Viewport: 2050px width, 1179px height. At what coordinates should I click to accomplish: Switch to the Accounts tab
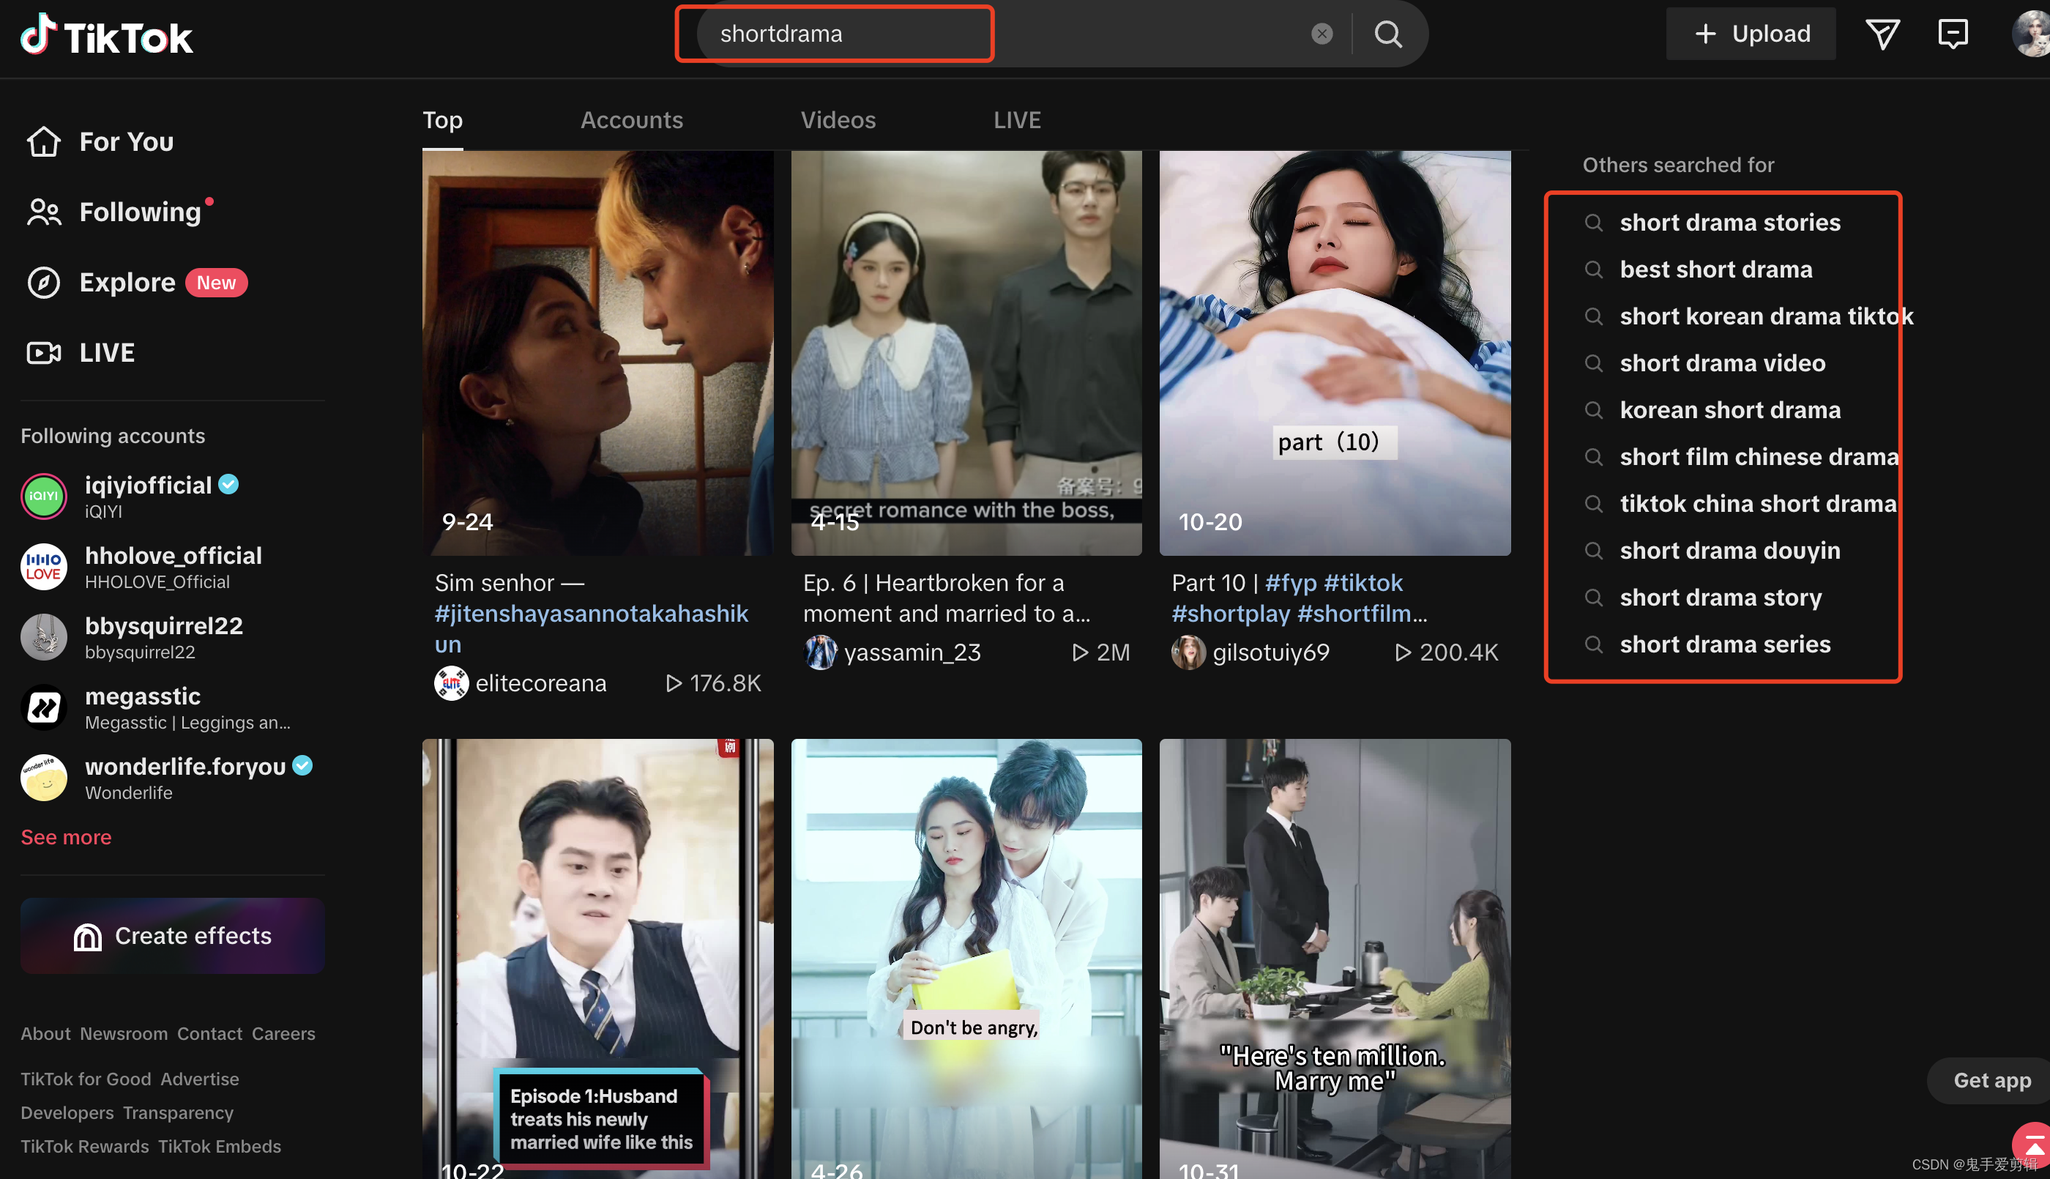pyautogui.click(x=631, y=121)
